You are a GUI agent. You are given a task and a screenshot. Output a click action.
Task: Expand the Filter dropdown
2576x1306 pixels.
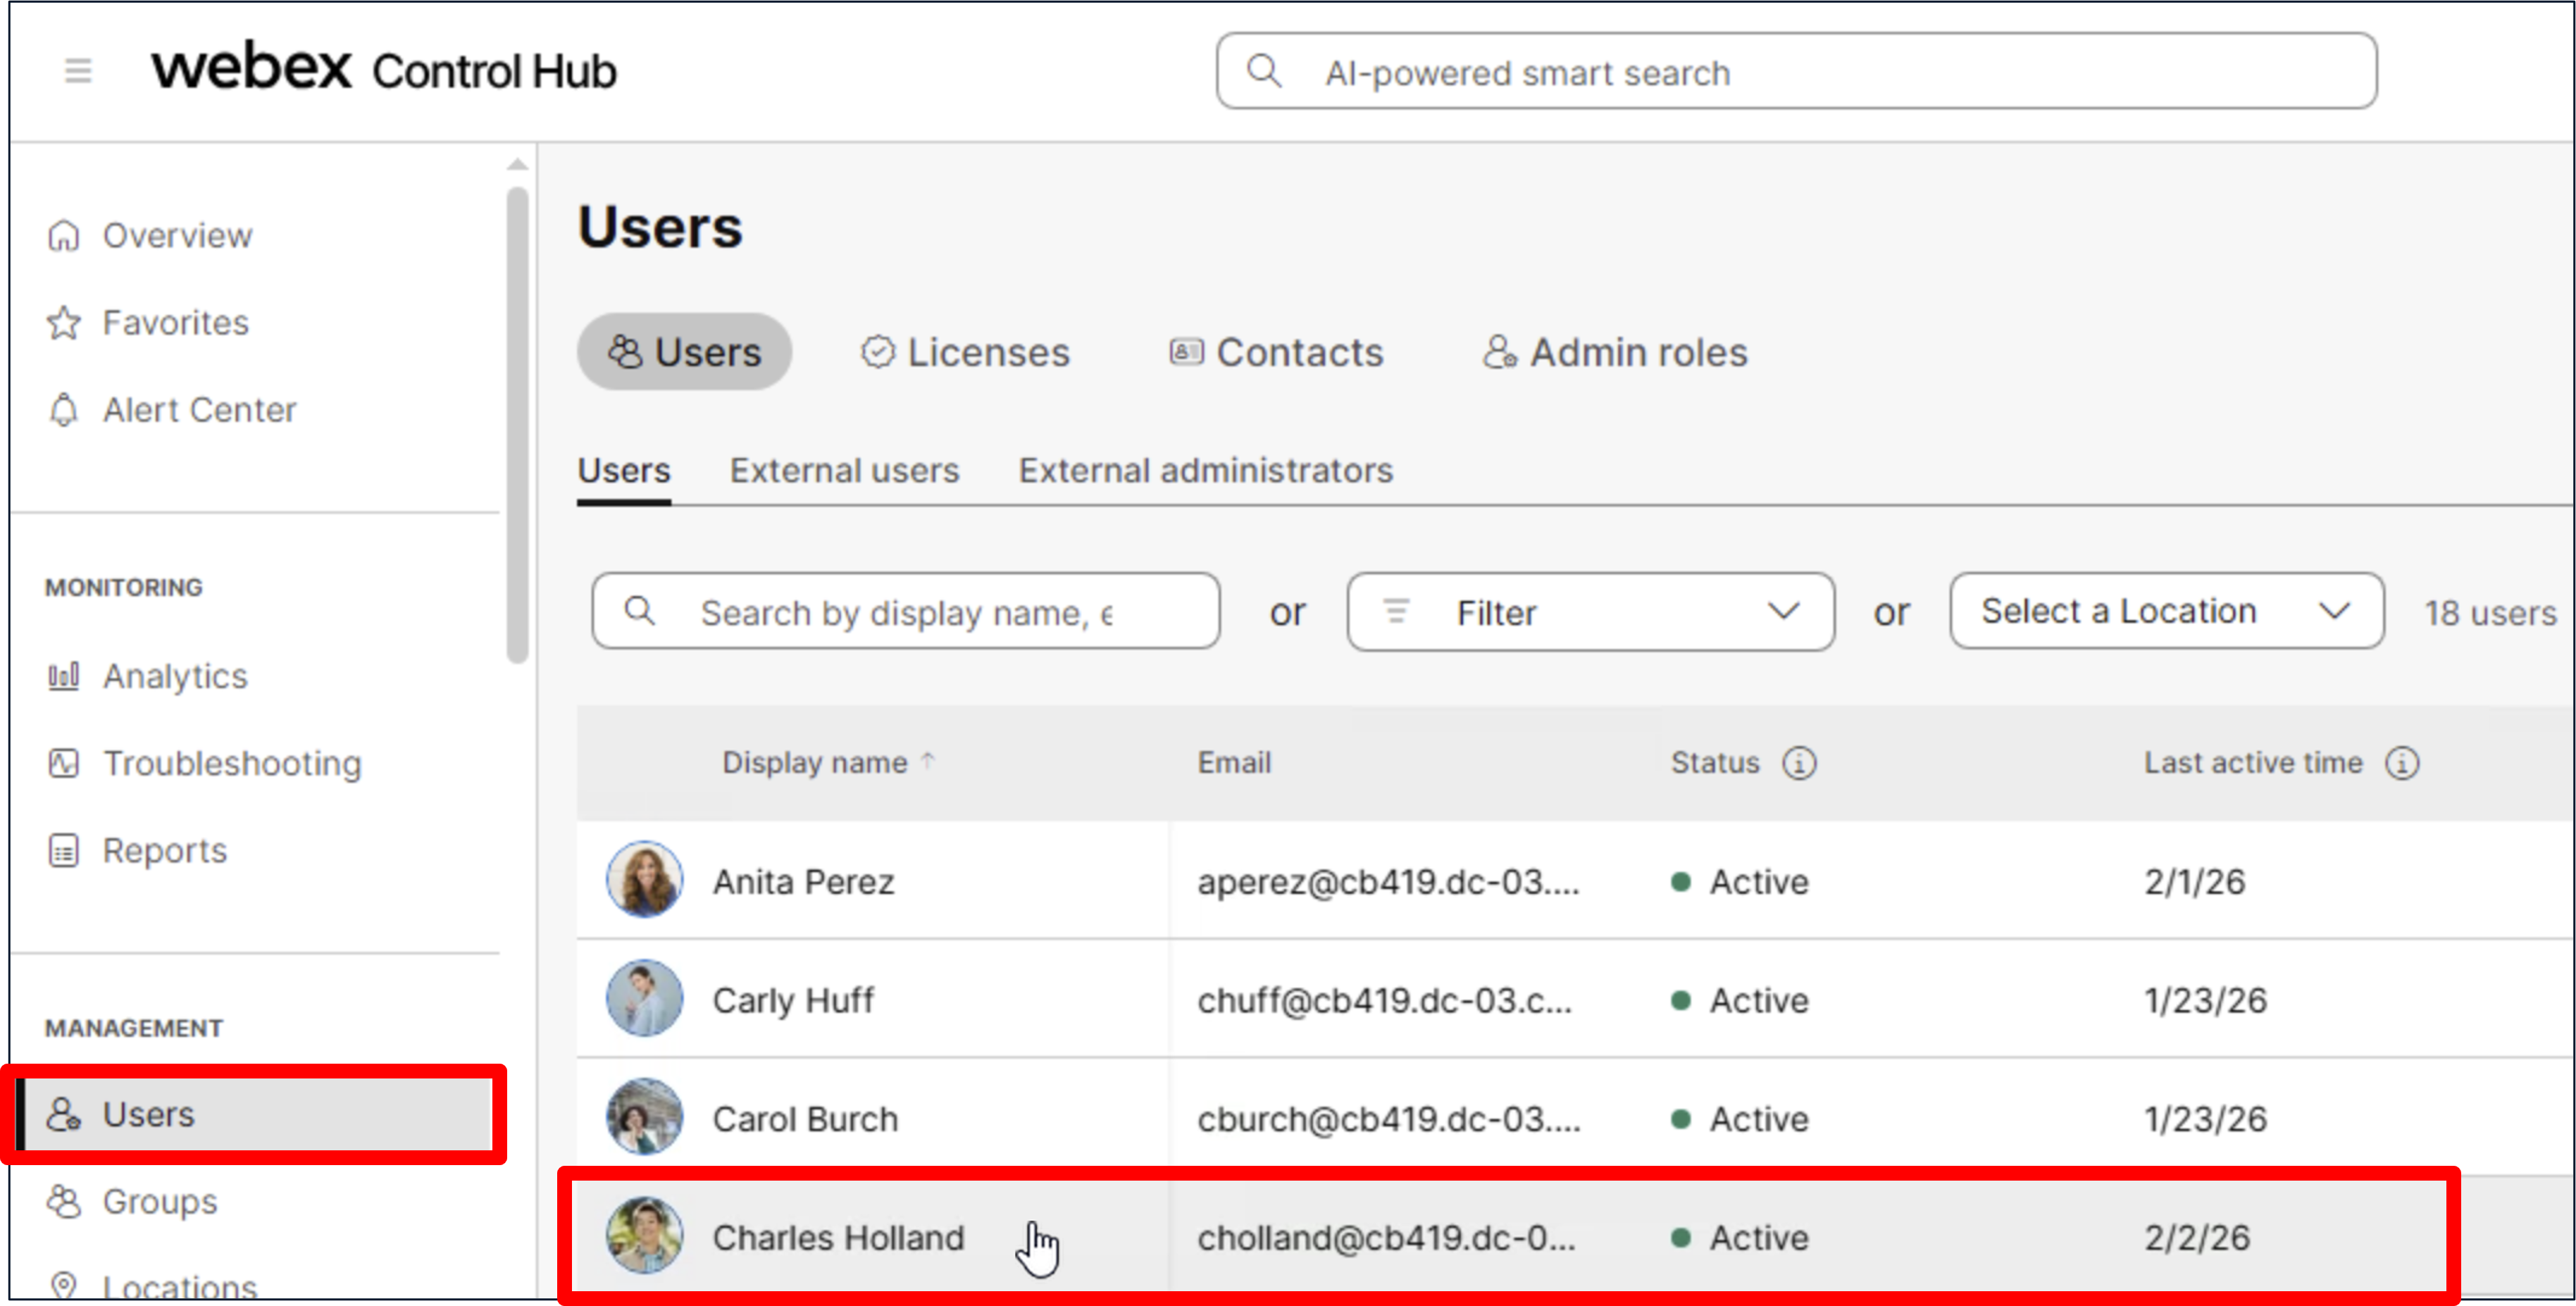click(1590, 612)
